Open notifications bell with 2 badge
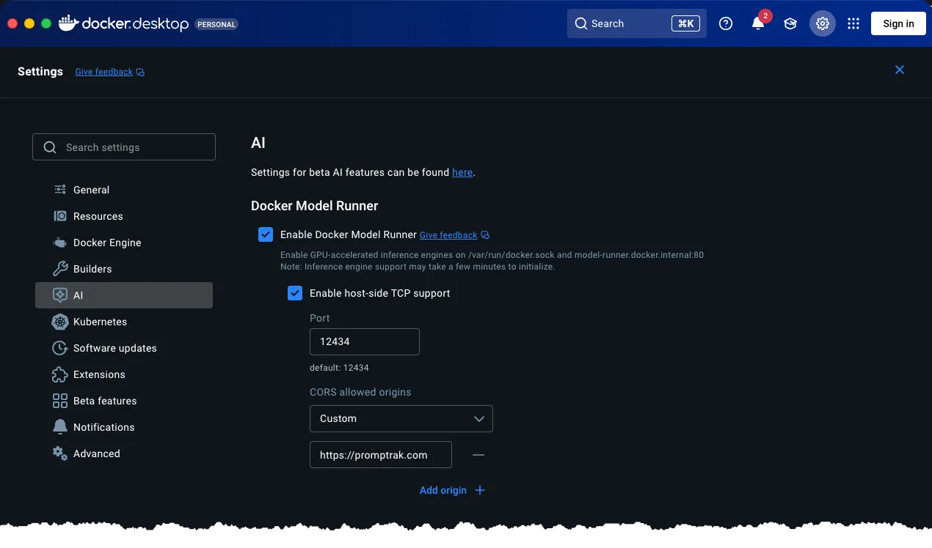This screenshot has height=548, width=932. [758, 23]
